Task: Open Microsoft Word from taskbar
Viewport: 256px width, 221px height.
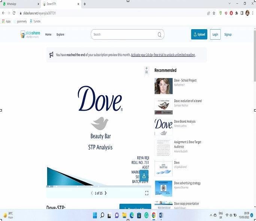Action: pos(161,215)
